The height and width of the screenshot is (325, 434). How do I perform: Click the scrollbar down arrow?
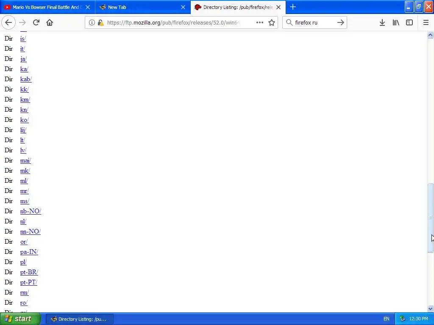pyautogui.click(x=430, y=308)
